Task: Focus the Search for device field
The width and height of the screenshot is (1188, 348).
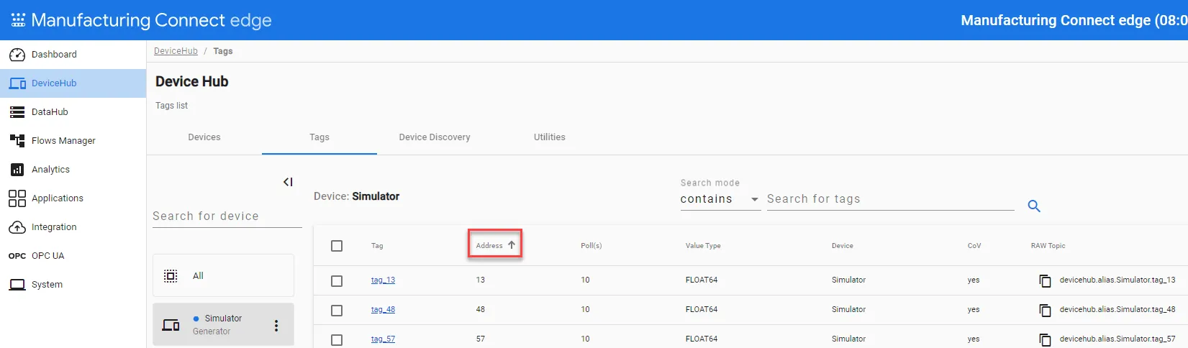Action: point(227,216)
